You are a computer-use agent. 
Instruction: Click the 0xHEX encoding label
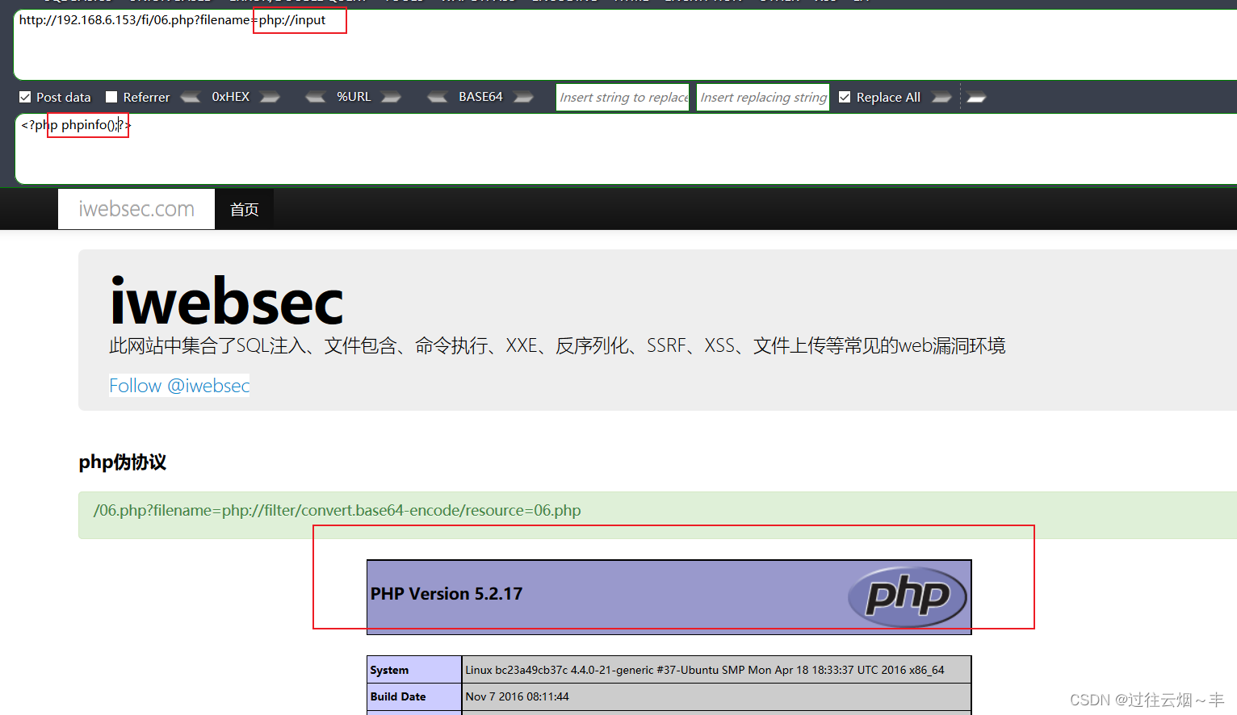[231, 97]
